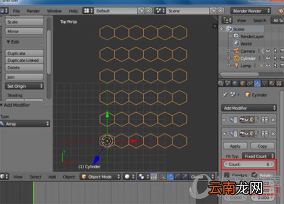Open the Object Constraints tab icon

250,83
